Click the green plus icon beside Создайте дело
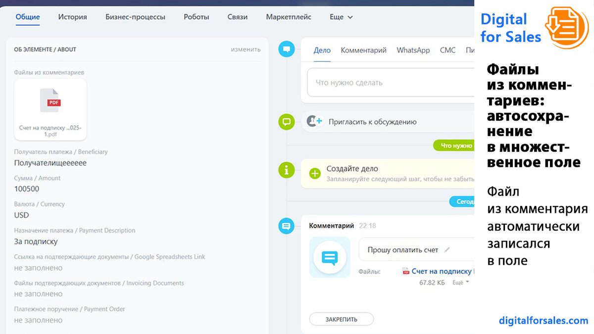Image resolution: width=594 pixels, height=334 pixels. click(315, 173)
